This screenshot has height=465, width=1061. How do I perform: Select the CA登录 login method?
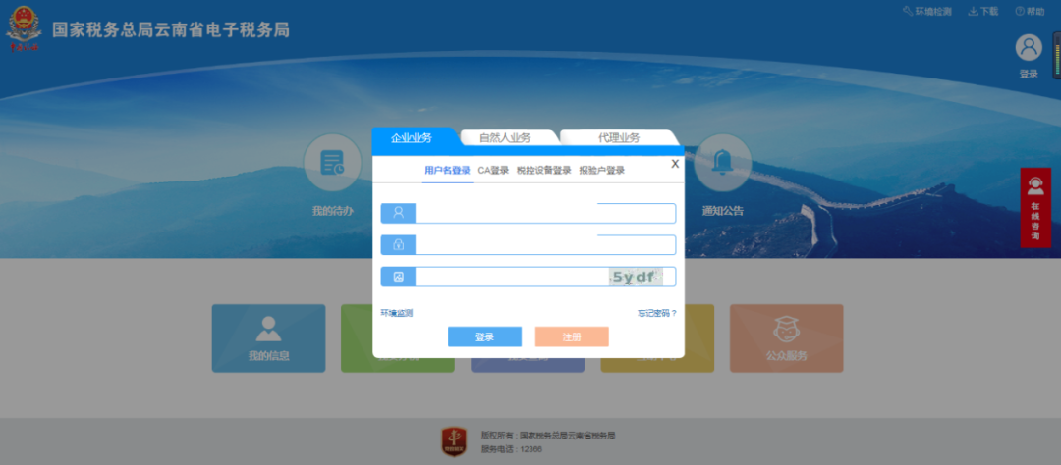(493, 170)
